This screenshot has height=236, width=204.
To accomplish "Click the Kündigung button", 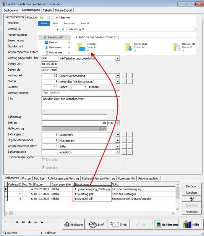I will tap(74, 224).
